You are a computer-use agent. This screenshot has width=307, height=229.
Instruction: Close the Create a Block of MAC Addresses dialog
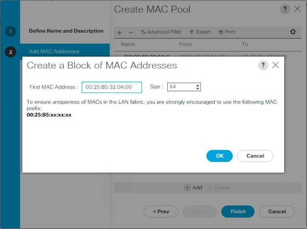(x=275, y=65)
